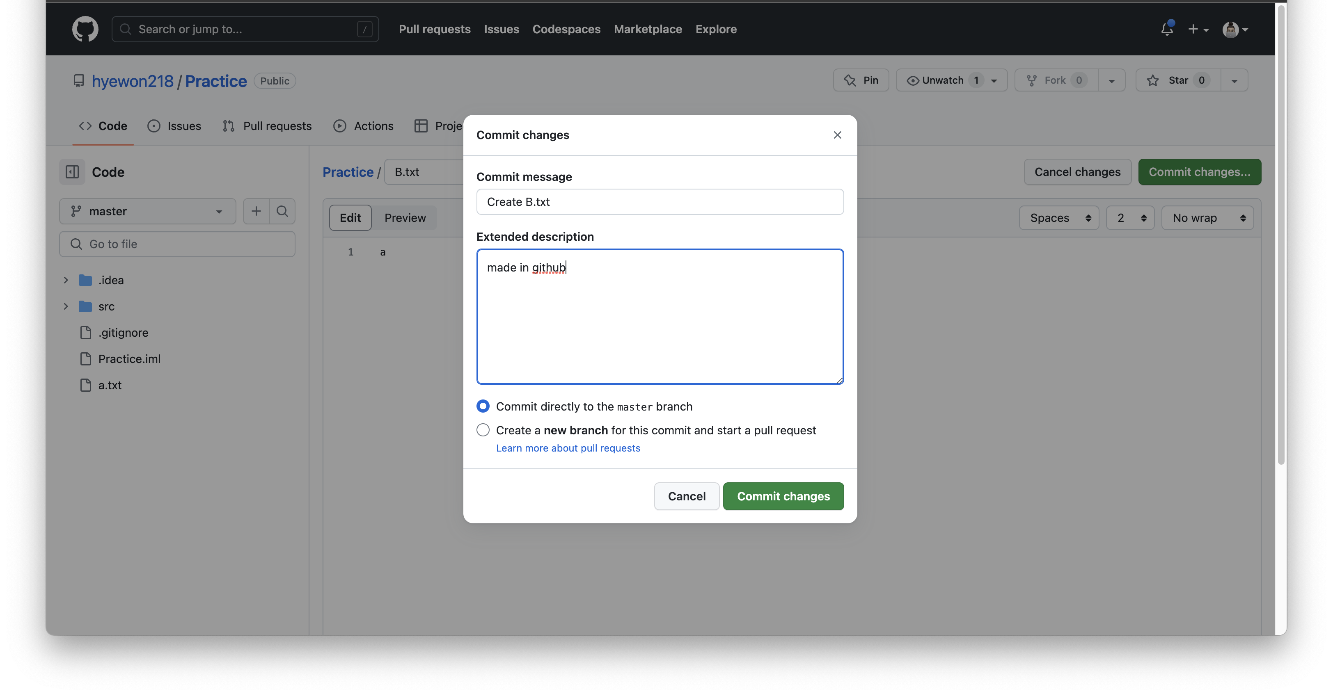Click the a.txt file icon
Screen dimensions: 1333x696
(86, 385)
